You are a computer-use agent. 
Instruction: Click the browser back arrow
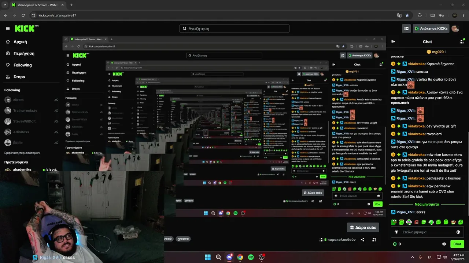pyautogui.click(x=5, y=15)
